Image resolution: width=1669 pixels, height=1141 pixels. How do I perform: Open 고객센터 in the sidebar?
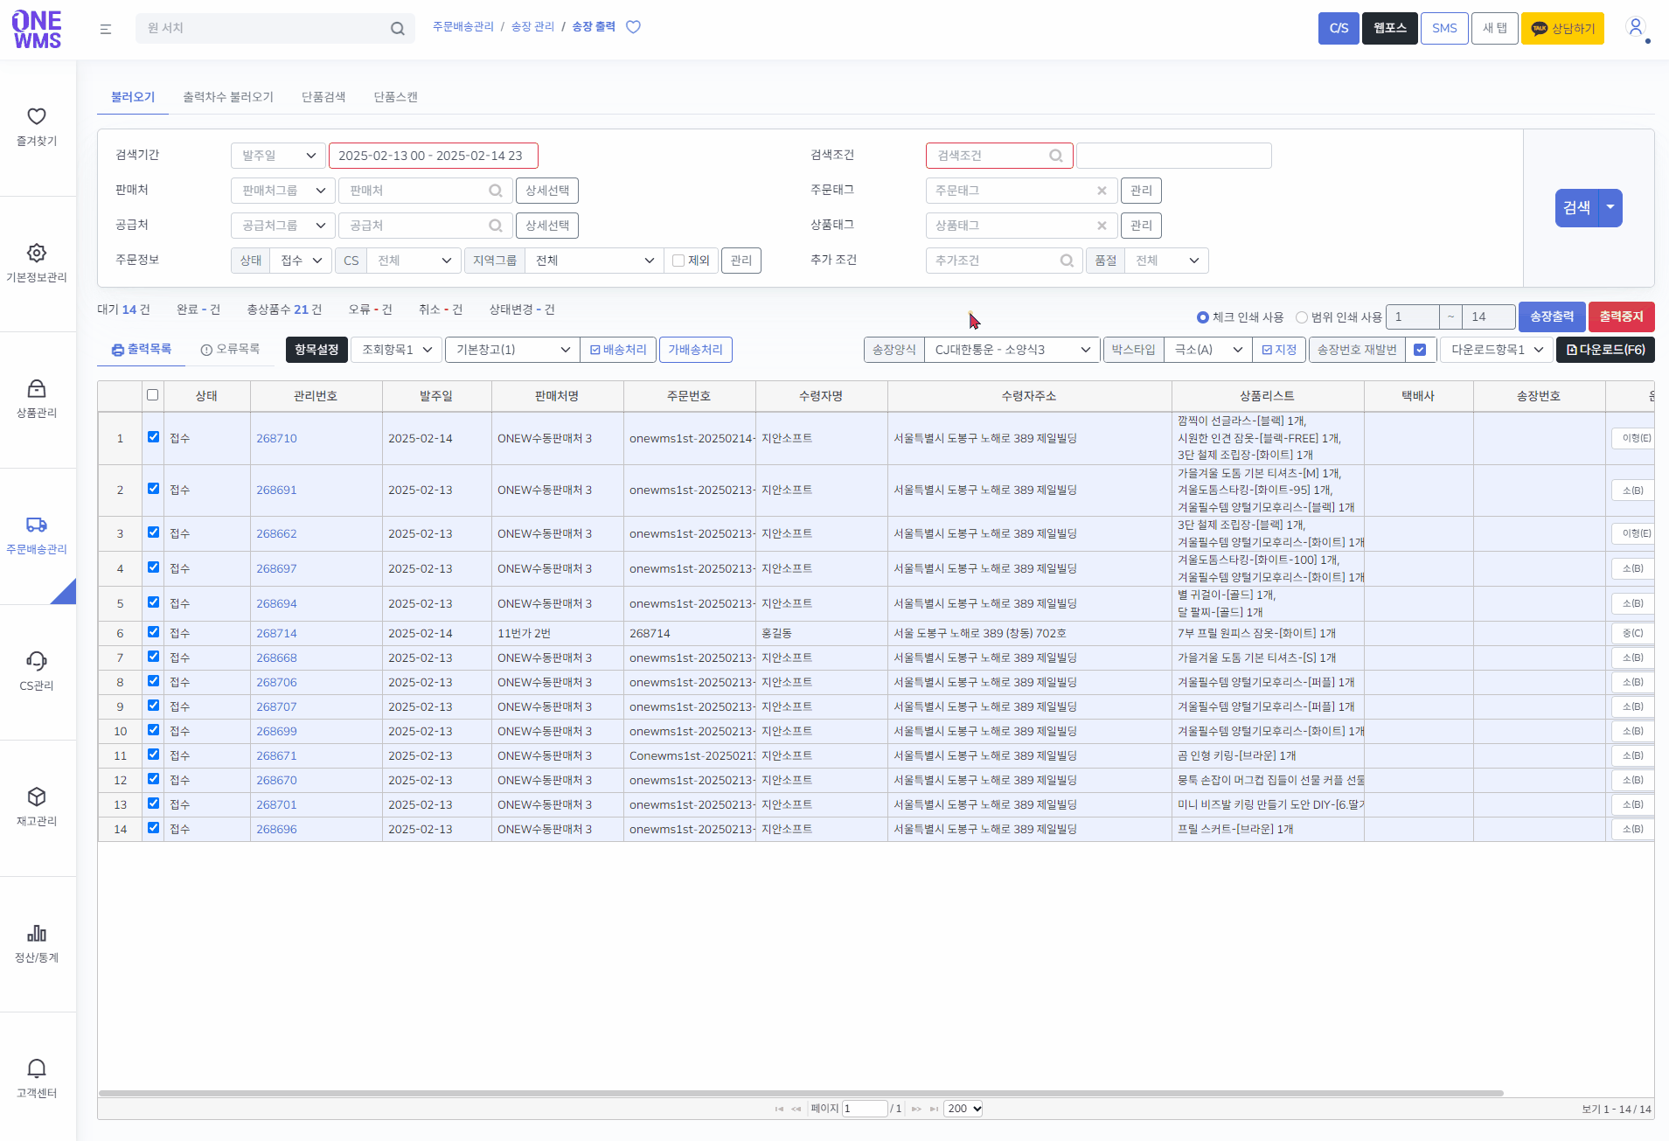(x=37, y=1080)
